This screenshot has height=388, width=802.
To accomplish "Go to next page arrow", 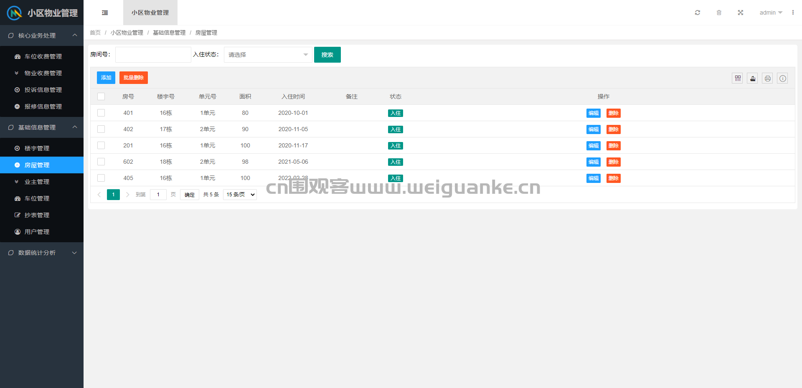I will click(x=127, y=195).
